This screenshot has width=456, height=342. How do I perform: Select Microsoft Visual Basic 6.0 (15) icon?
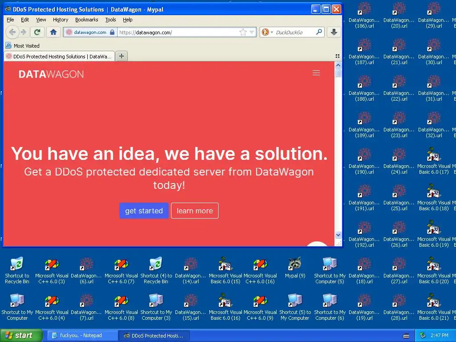point(225,270)
